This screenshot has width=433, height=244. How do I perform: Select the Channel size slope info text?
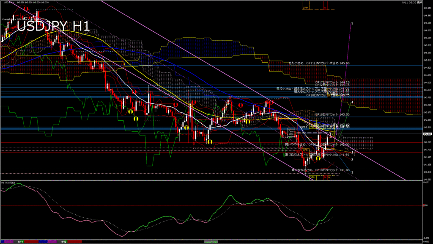(x=19, y=19)
